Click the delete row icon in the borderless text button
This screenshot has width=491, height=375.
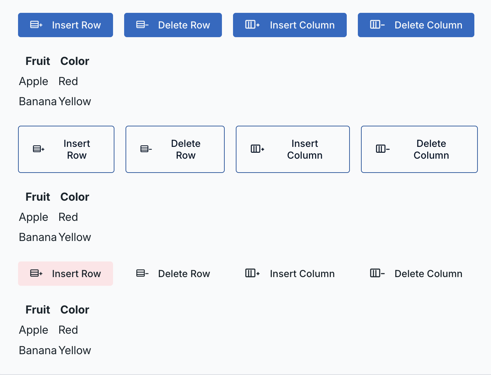[142, 273]
